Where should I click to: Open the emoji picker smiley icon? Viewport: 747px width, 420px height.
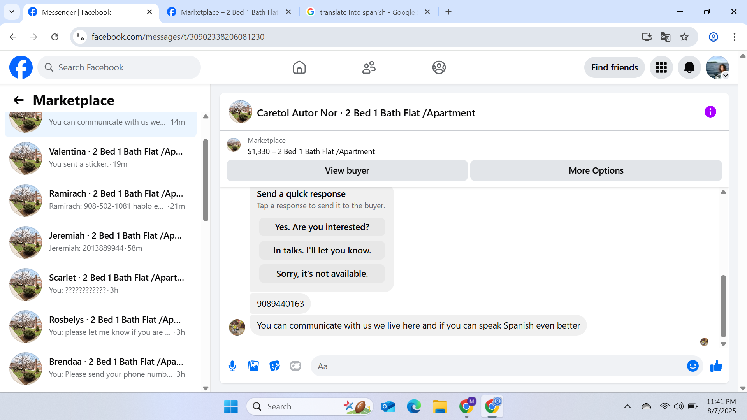[x=693, y=366]
